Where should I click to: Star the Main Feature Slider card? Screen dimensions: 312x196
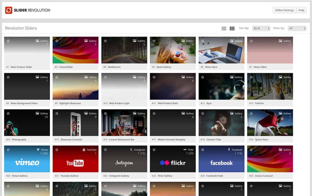(8, 41)
